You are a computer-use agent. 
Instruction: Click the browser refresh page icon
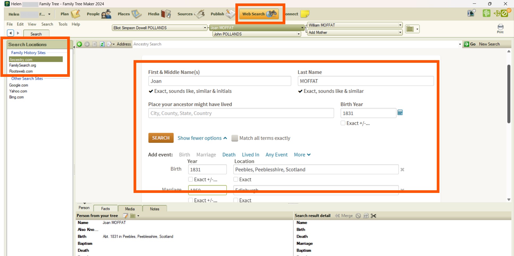point(102,44)
